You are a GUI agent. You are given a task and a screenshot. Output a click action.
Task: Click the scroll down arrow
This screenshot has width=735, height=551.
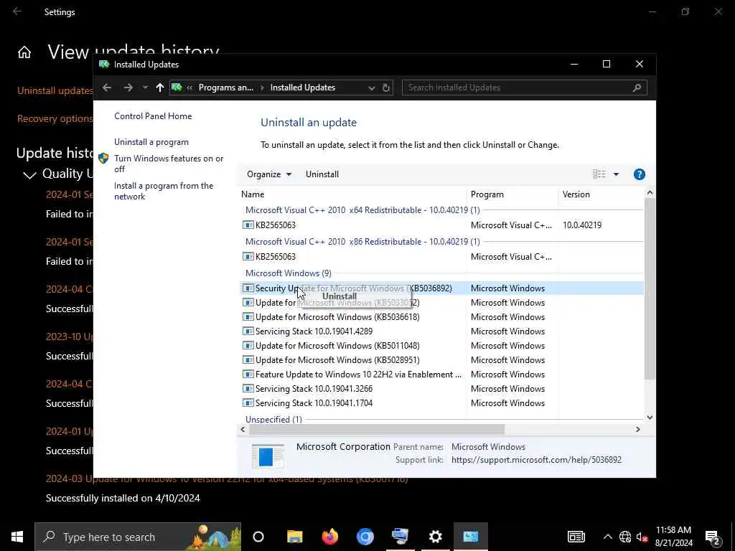point(649,418)
